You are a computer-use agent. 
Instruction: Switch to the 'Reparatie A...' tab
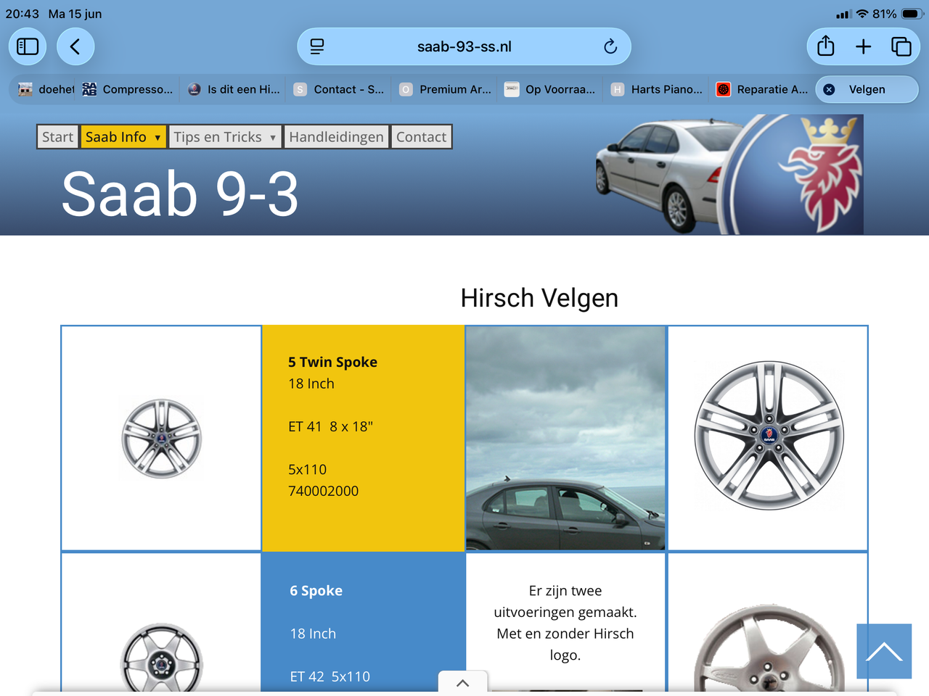(x=762, y=89)
